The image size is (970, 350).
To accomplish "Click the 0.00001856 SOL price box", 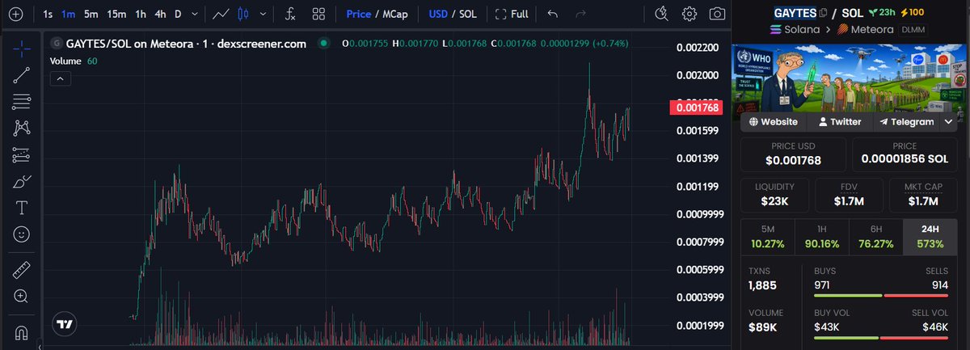I will point(905,154).
